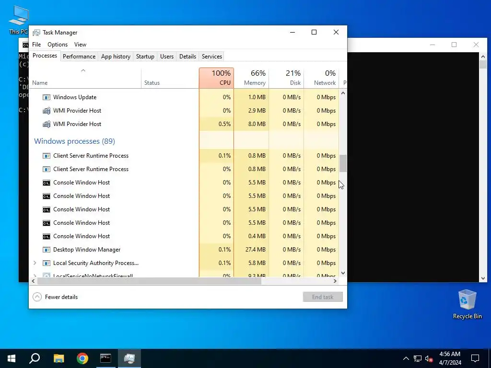Click the horizontal scrollbar right arrow
Screen dimensions: 491x368
(x=335, y=281)
